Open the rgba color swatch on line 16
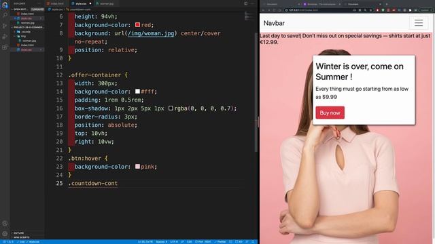The width and height of the screenshot is (435, 244). 171,108
